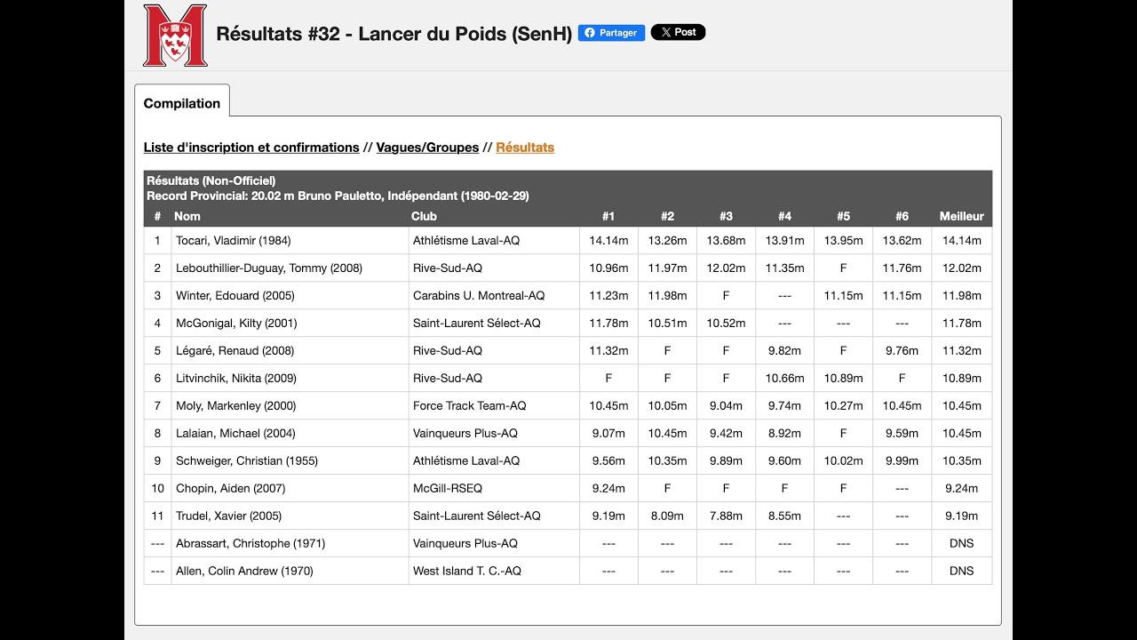Select athlete Chopin, Aiden (2007)

[x=231, y=489]
